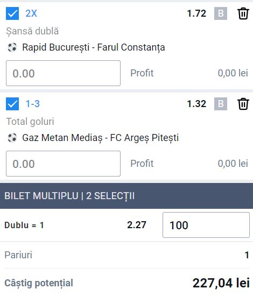Click the 1.32 odds value

pyautogui.click(x=196, y=104)
